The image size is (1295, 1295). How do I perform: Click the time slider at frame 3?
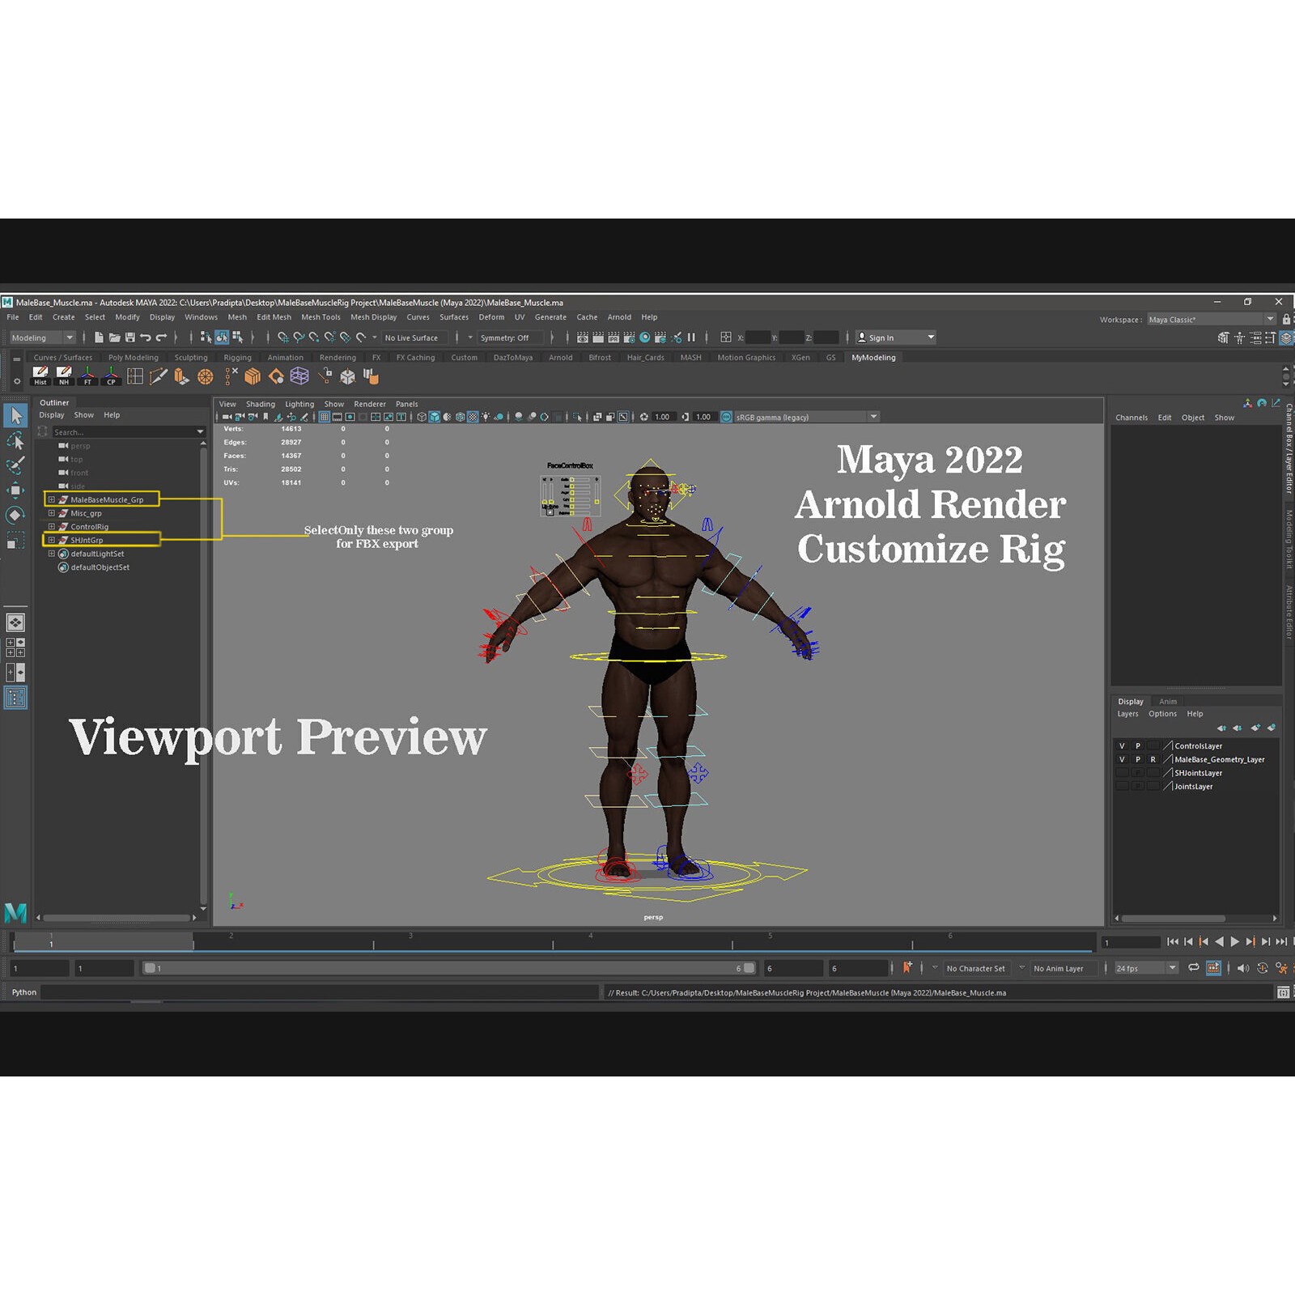point(411,941)
